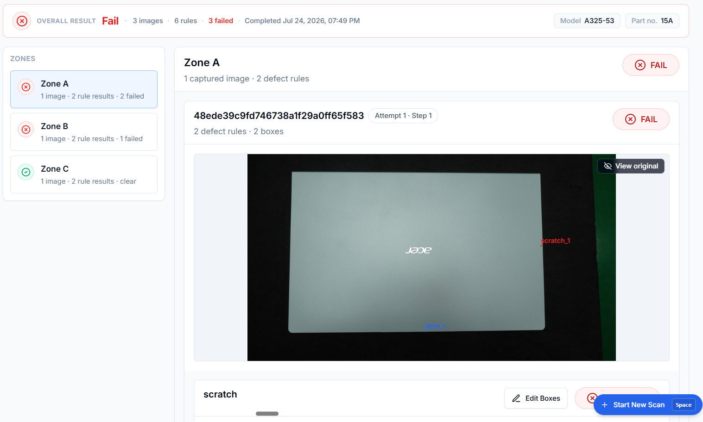This screenshot has height=422, width=703.
Task: Click the Space shortcut key badge
Action: click(x=684, y=405)
